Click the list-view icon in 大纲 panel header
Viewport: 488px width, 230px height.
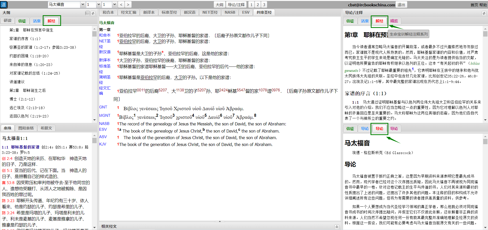[87, 13]
